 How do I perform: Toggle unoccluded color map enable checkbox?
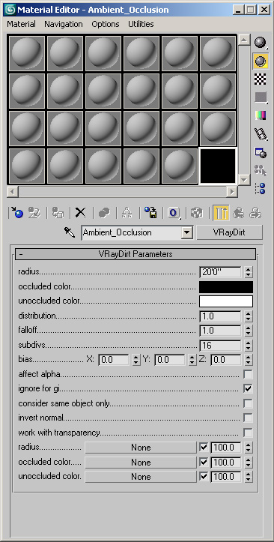[204, 477]
